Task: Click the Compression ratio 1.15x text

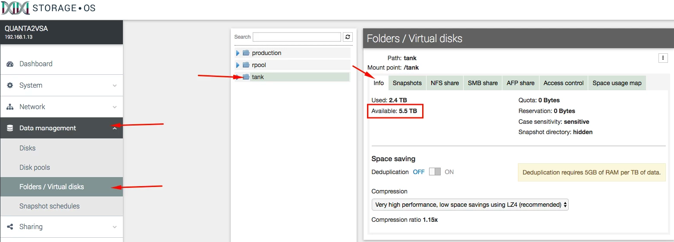Action: (x=404, y=220)
